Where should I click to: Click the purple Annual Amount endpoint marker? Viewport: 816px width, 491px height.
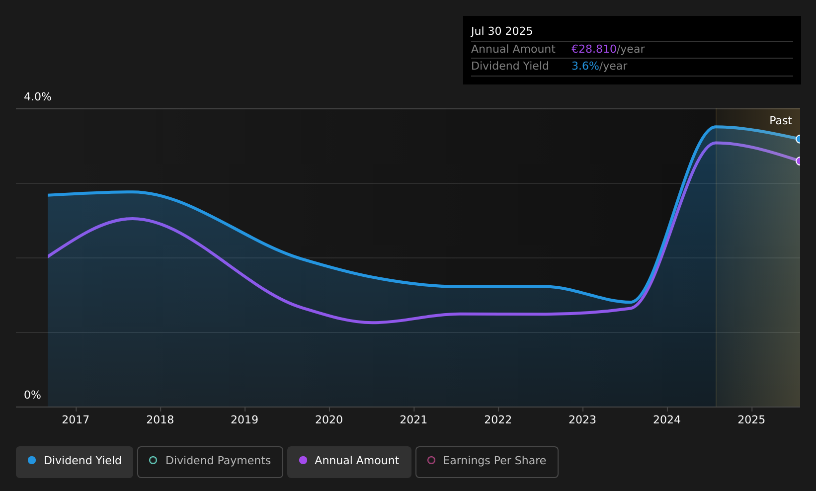pos(799,161)
